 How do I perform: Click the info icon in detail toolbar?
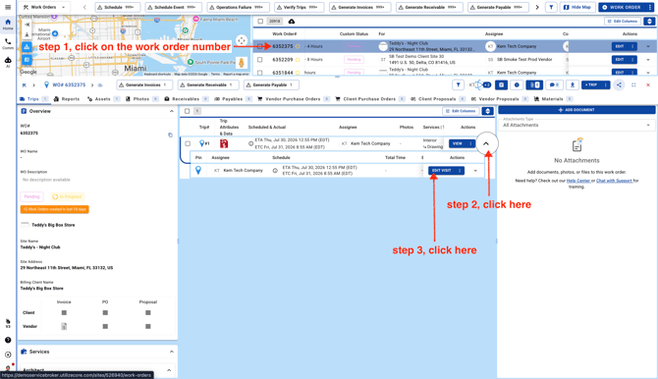click(517, 84)
